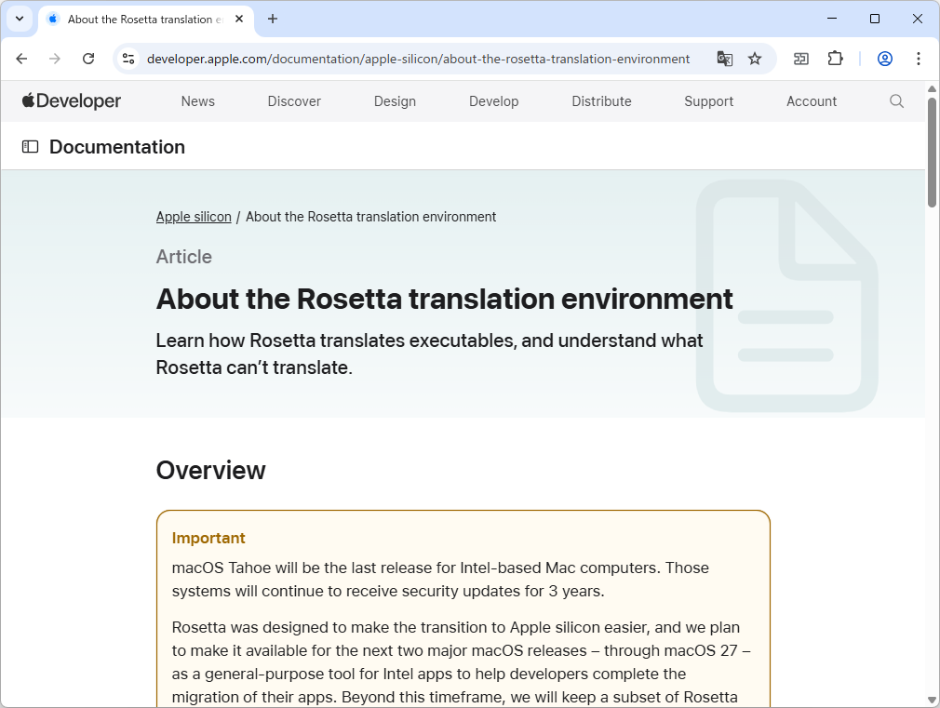
Task: Reload the current page
Action: coord(88,59)
